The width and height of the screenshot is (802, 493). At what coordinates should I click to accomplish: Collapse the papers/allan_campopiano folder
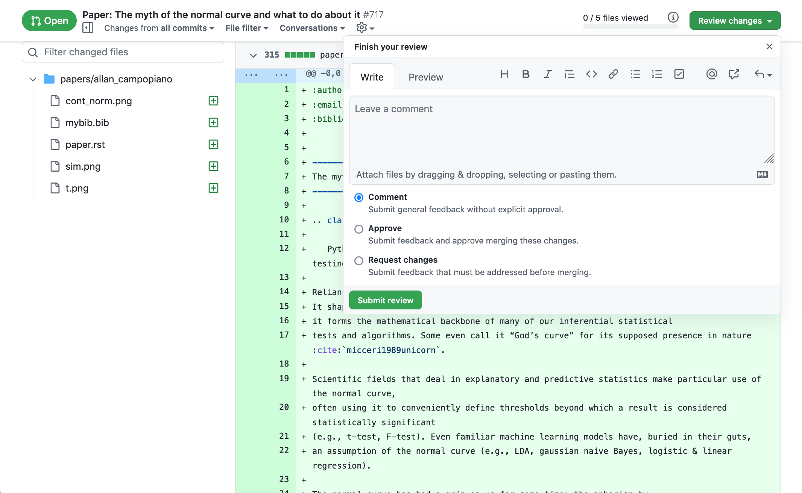click(33, 79)
